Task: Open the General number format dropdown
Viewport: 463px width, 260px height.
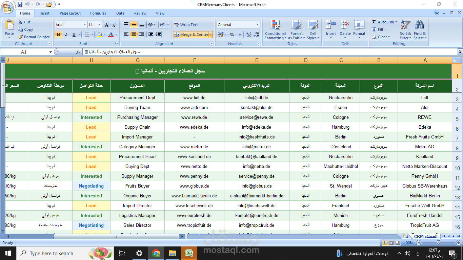Action: (238, 24)
